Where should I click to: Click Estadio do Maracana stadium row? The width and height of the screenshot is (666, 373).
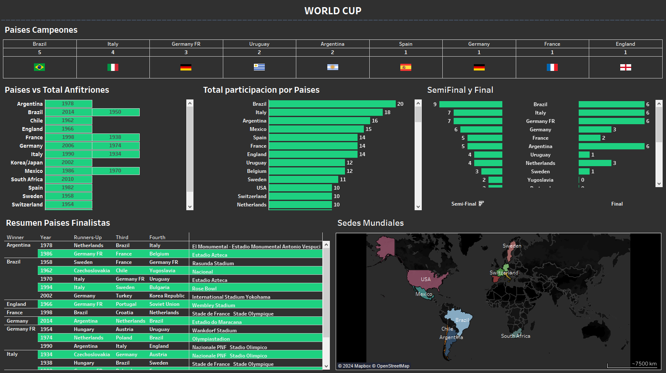click(217, 322)
